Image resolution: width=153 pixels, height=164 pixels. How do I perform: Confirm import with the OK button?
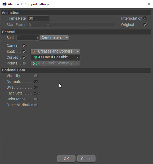[x=66, y=159]
